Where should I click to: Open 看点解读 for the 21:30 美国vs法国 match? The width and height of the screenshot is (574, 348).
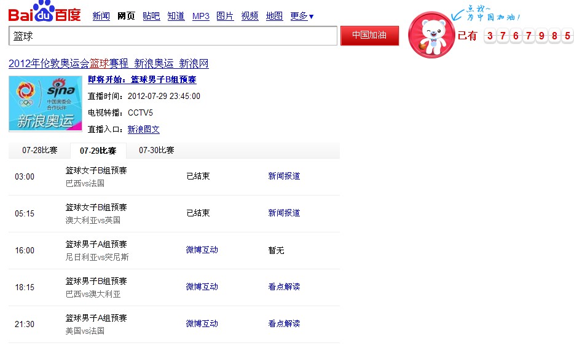point(284,324)
